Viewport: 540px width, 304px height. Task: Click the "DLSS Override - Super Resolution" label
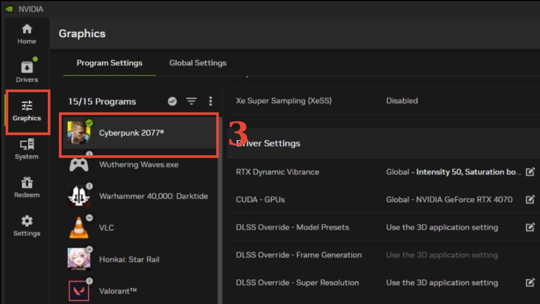point(297,282)
